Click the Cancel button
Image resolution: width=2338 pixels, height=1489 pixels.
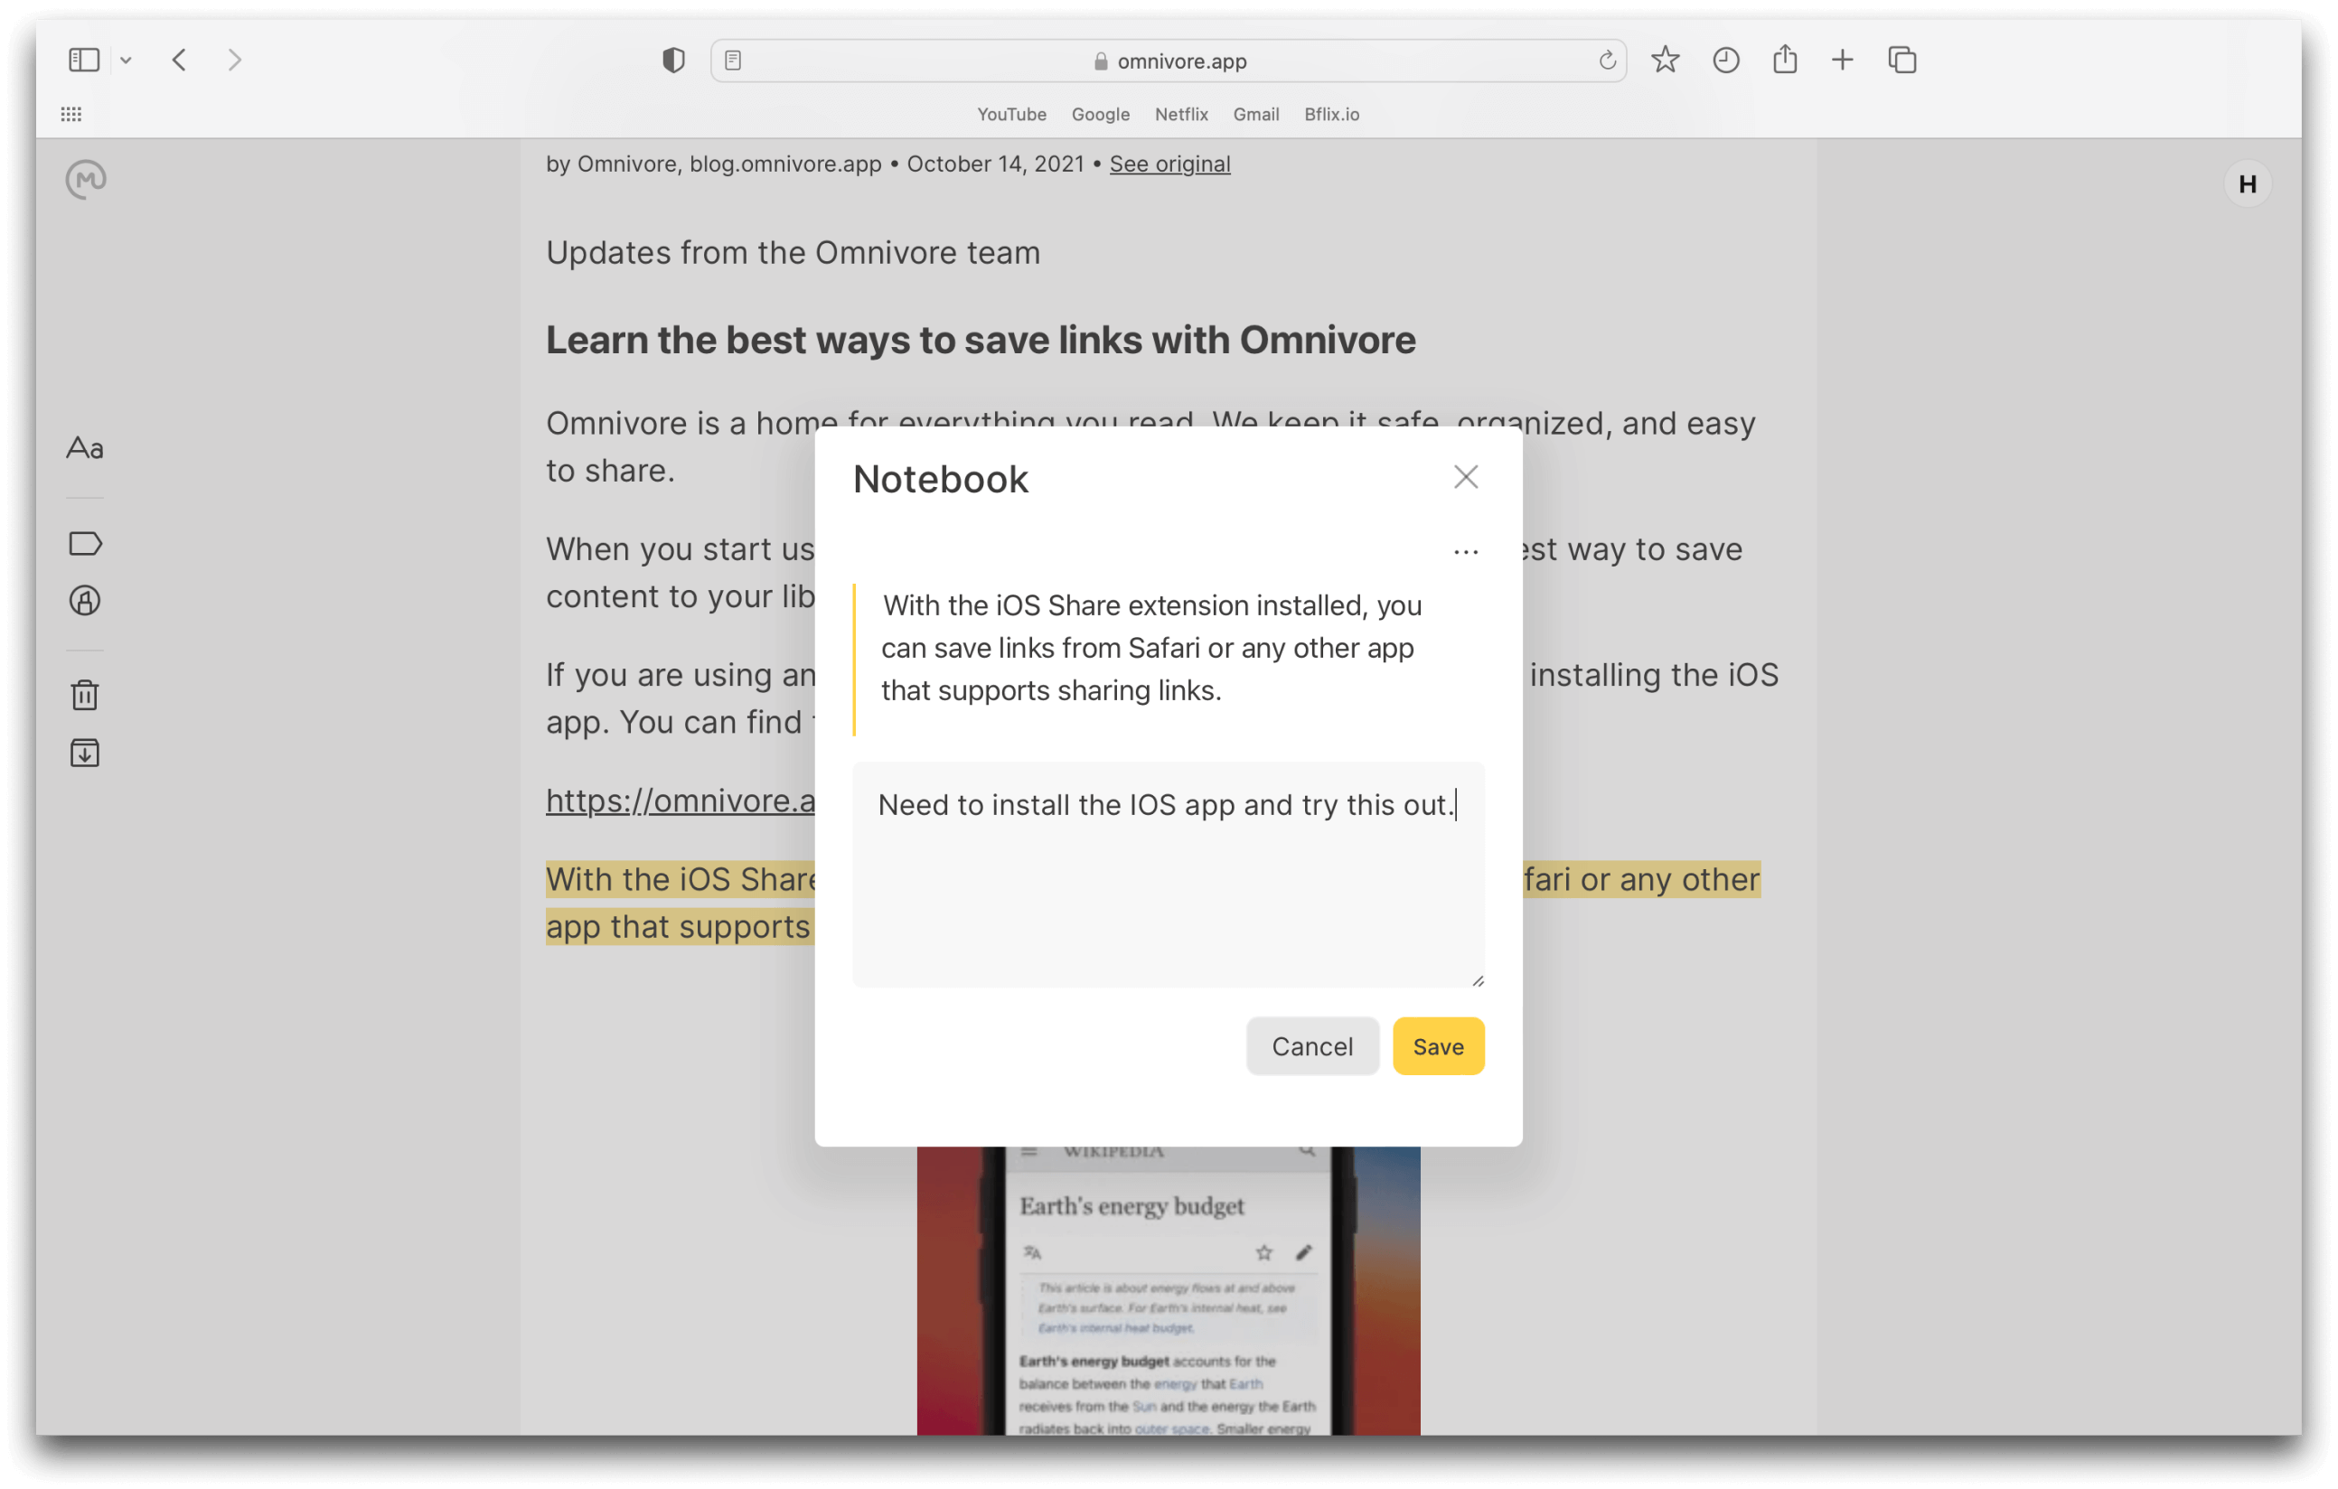click(x=1311, y=1046)
